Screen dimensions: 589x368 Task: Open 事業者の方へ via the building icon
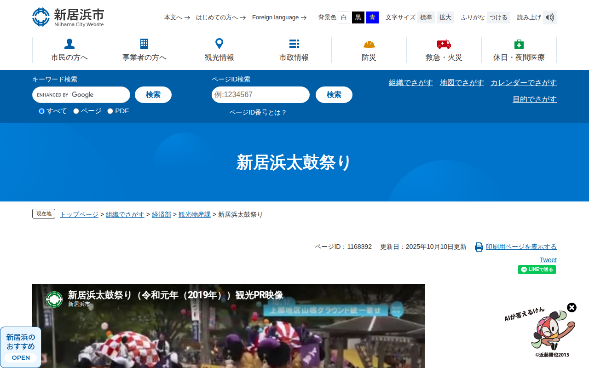pyautogui.click(x=144, y=43)
